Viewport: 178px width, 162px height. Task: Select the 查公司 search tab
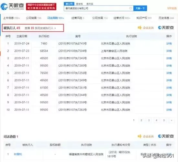point(69,4)
